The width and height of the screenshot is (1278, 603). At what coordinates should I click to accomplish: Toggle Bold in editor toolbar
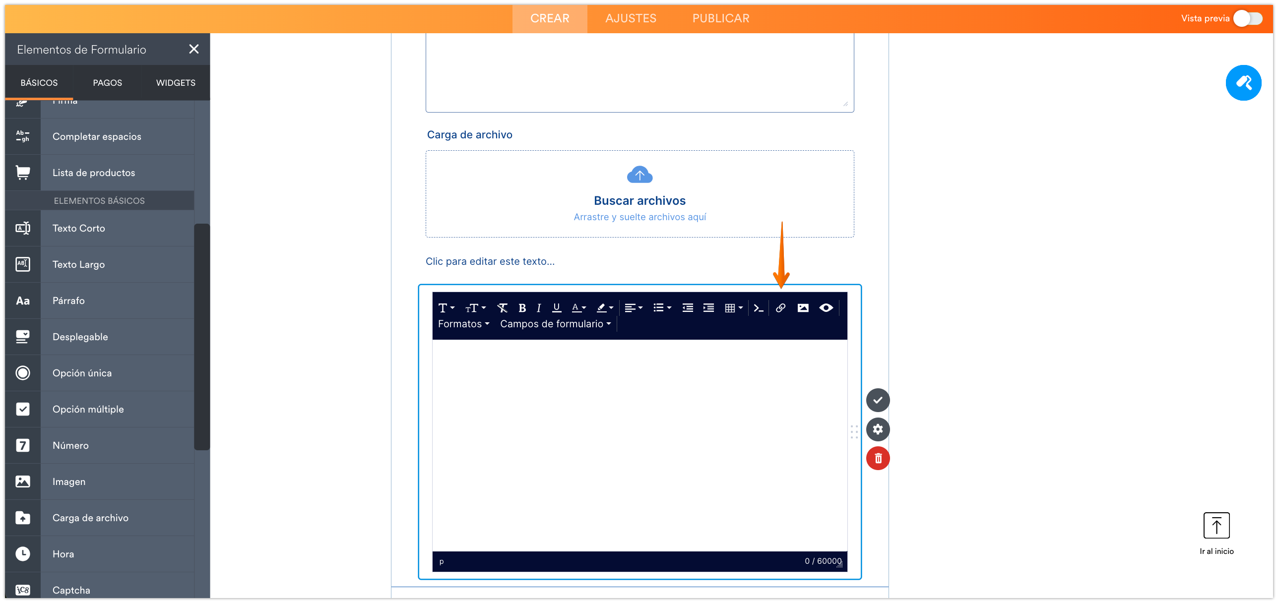point(522,308)
